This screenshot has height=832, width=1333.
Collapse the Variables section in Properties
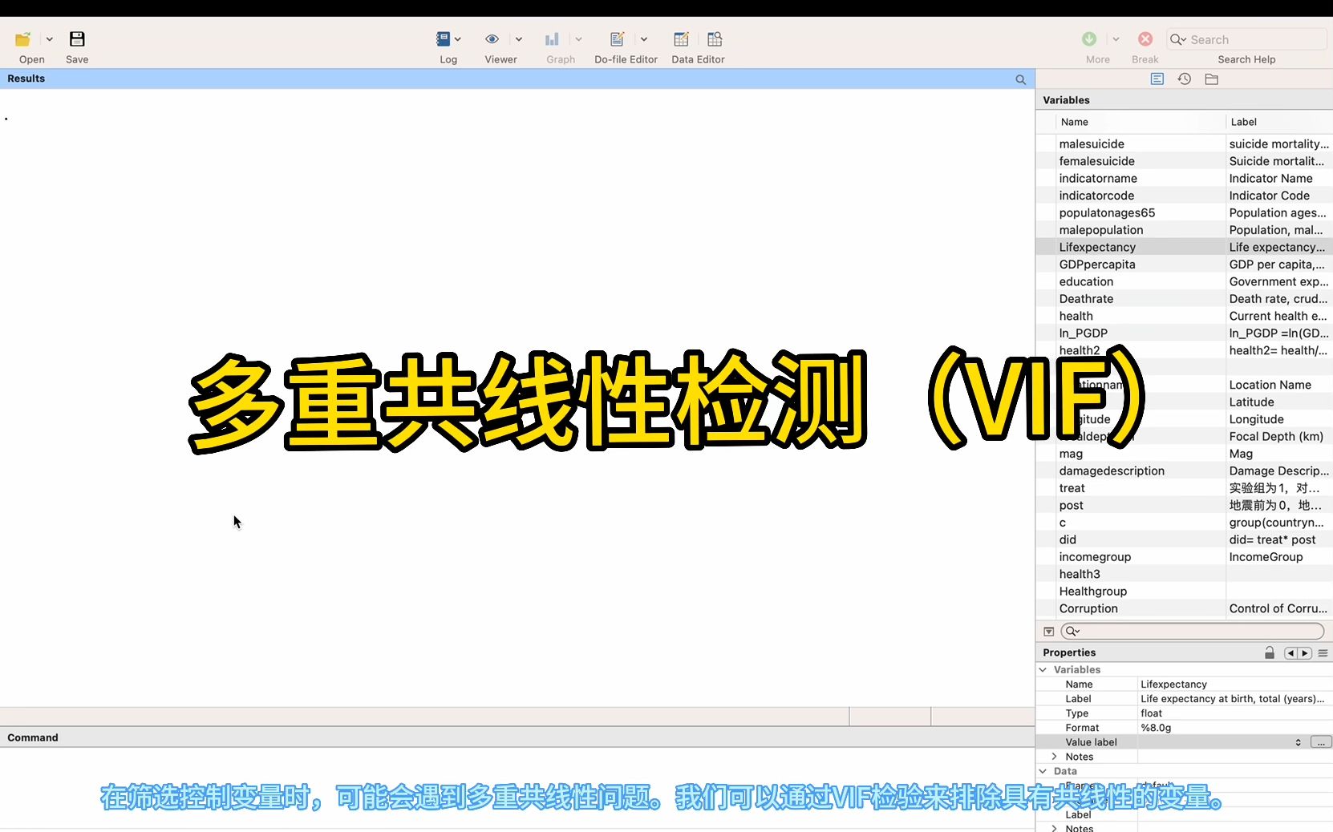point(1043,670)
